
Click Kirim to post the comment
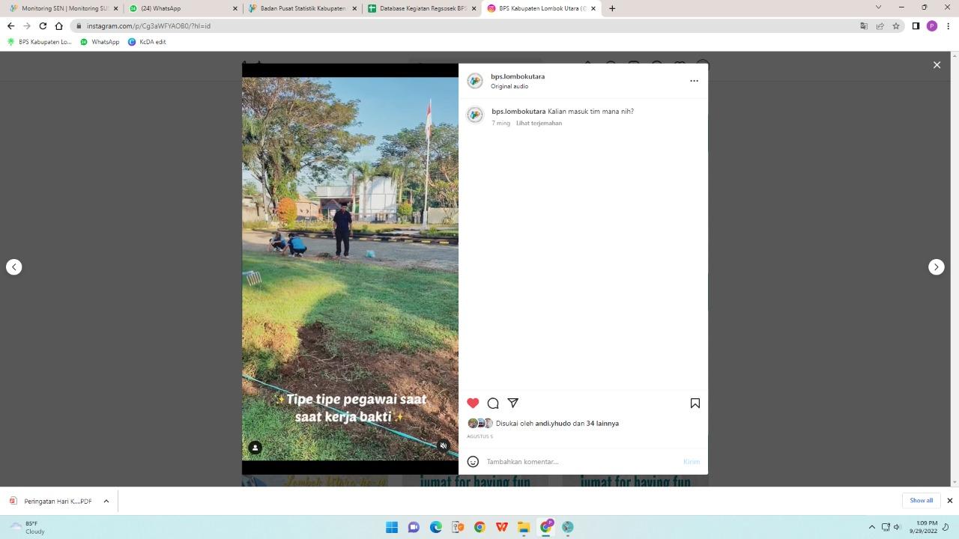click(692, 461)
